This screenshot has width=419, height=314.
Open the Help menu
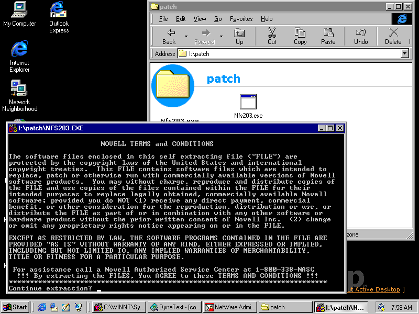(x=267, y=19)
